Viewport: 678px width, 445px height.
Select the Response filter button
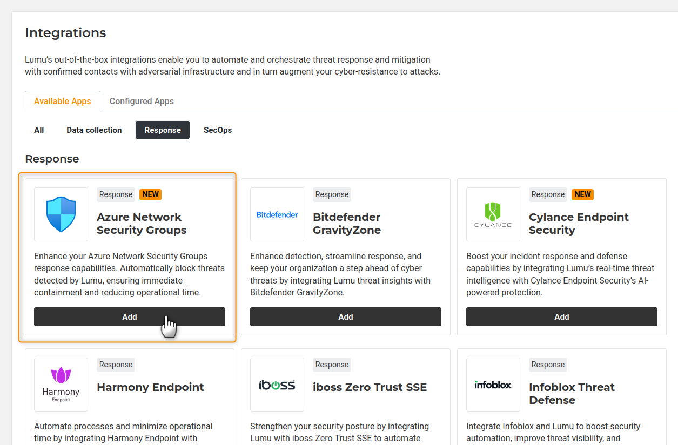coord(163,130)
